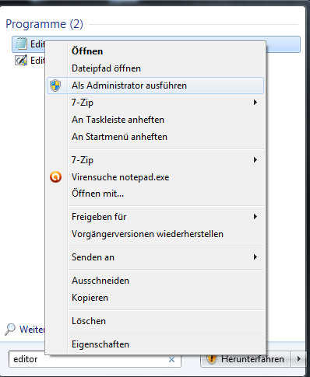
Task: Click the Herunterfahren button
Action: [245, 359]
